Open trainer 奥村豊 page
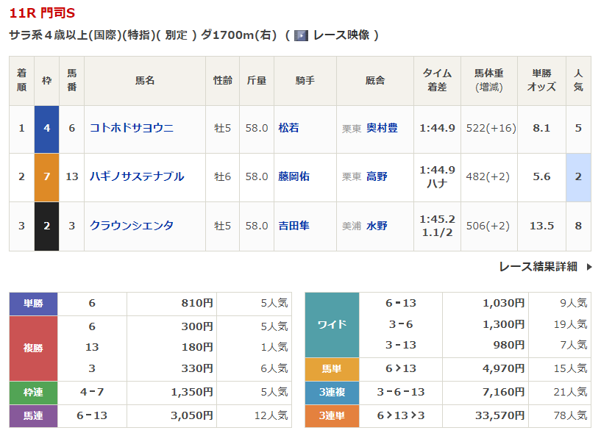Image resolution: width=601 pixels, height=436 pixels. tap(382, 128)
